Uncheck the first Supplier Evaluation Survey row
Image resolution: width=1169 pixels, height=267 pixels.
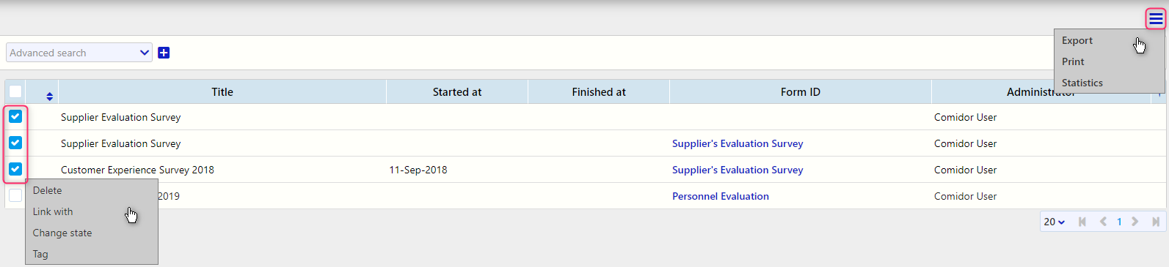15,116
